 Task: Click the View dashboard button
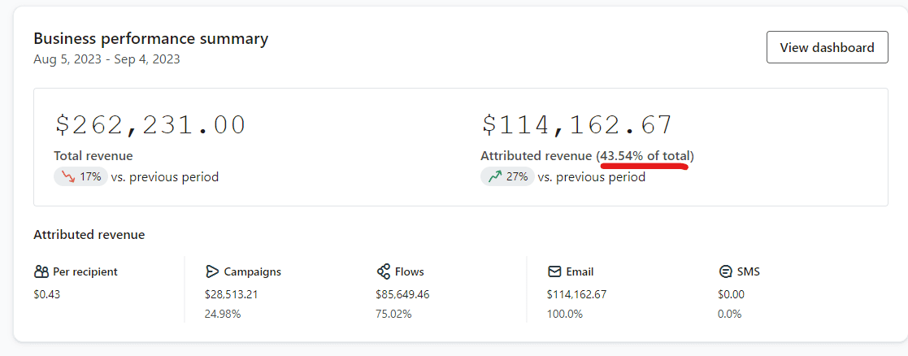[x=827, y=47]
